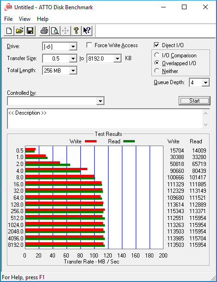Open Print Preview toolbar icon
Viewport: 217px width, 282px height.
tap(55, 31)
